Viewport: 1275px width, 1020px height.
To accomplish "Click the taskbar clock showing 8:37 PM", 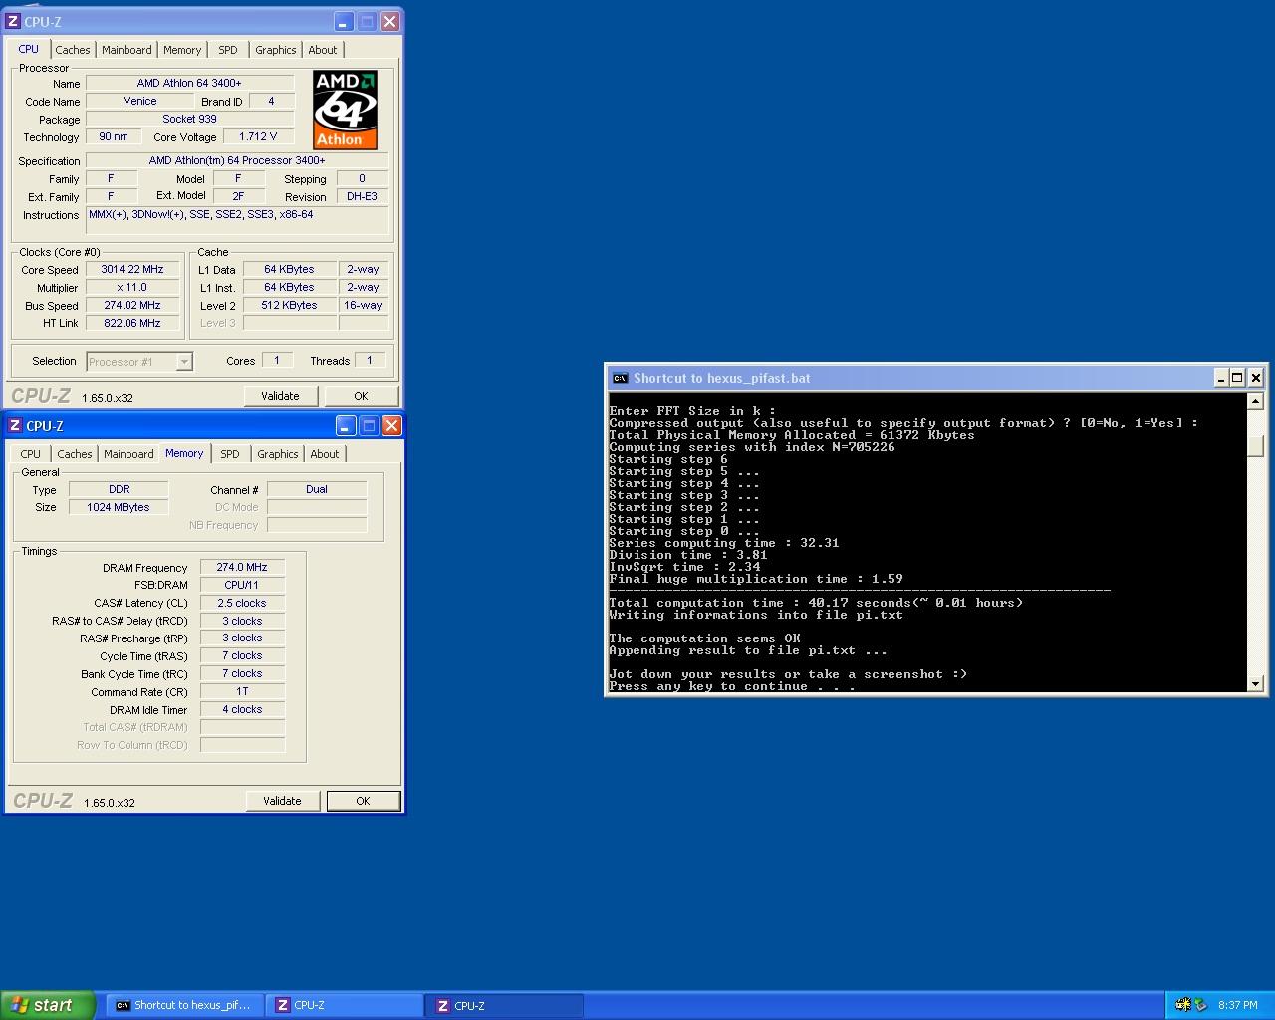I will pyautogui.click(x=1238, y=1005).
